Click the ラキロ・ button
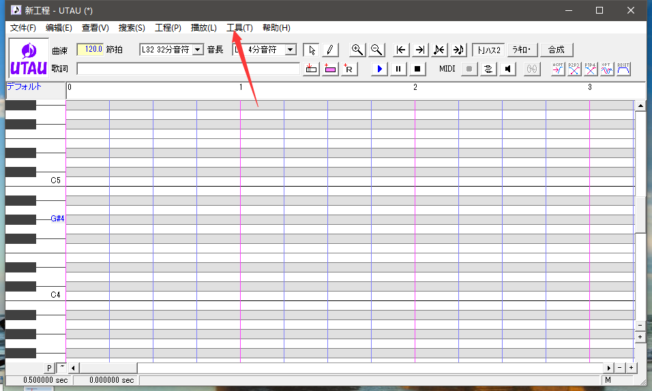 (x=522, y=50)
